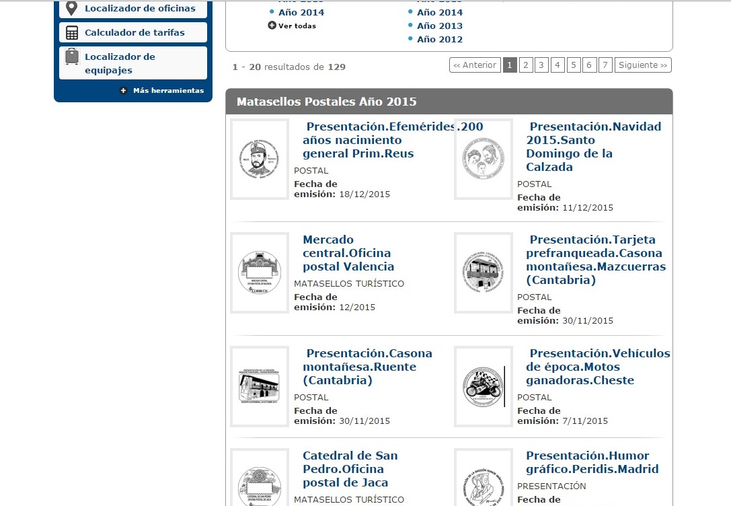This screenshot has height=506, width=731.
Task: Click the calculator icon for Calculador de tarifas
Action: (72, 33)
